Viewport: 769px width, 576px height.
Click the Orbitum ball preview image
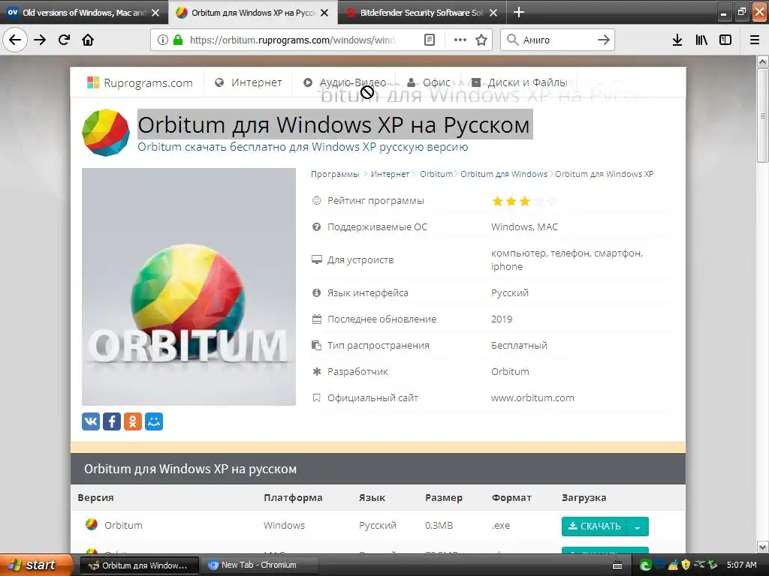coord(188,286)
